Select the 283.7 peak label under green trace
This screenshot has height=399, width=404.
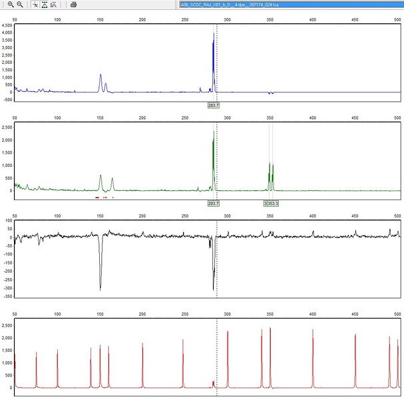click(214, 203)
